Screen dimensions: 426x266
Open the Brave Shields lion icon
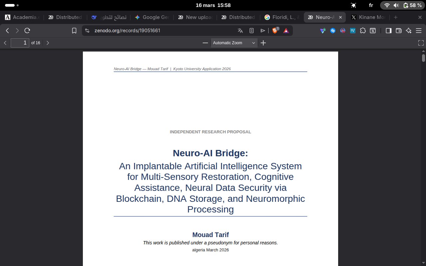[275, 31]
